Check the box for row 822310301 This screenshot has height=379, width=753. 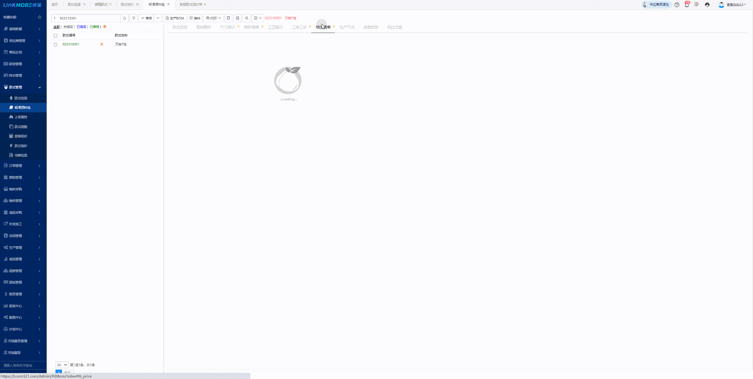56,45
